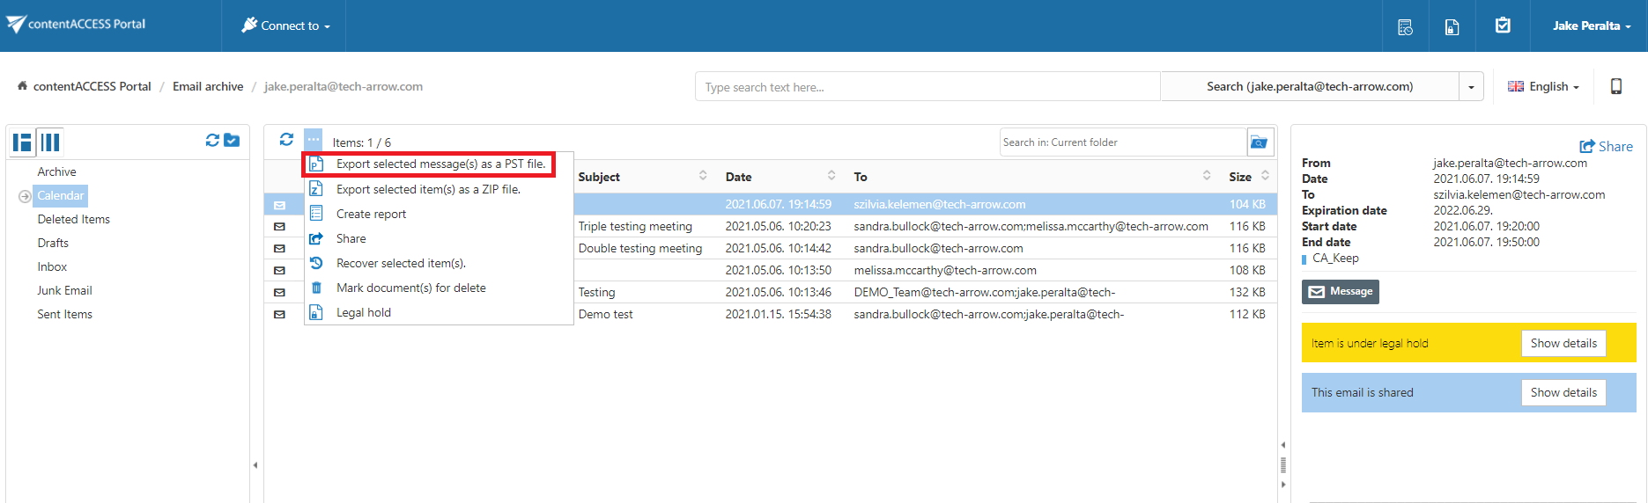Show details for the legal hold notice
1648x503 pixels.
coord(1563,344)
